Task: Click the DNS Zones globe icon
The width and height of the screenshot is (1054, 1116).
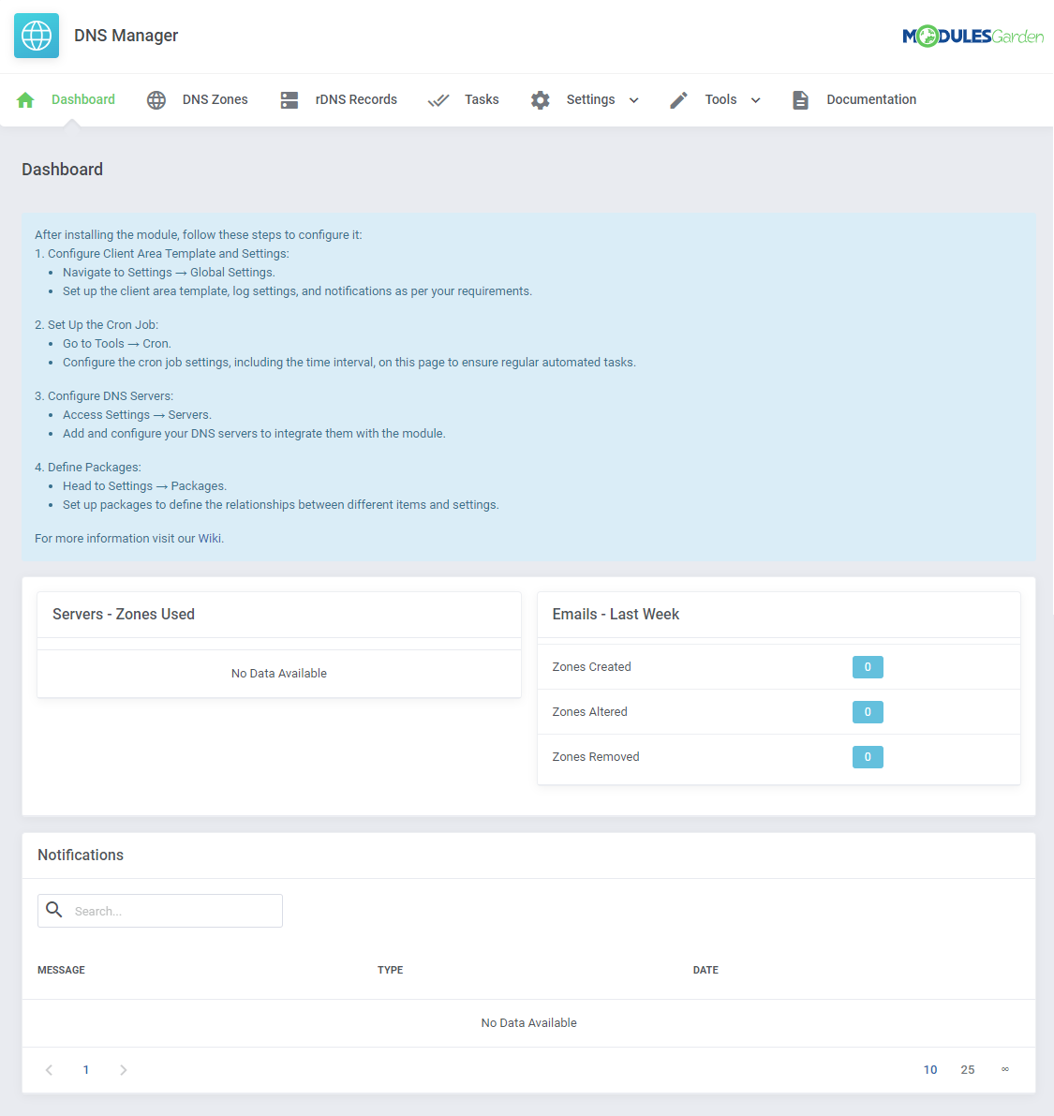Action: click(156, 100)
